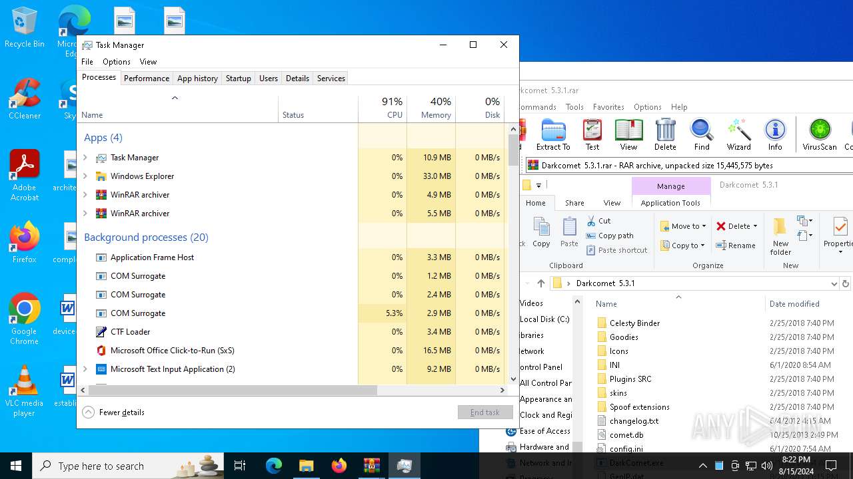The width and height of the screenshot is (853, 479).
Task: Switch to the Details tab
Action: (297, 79)
